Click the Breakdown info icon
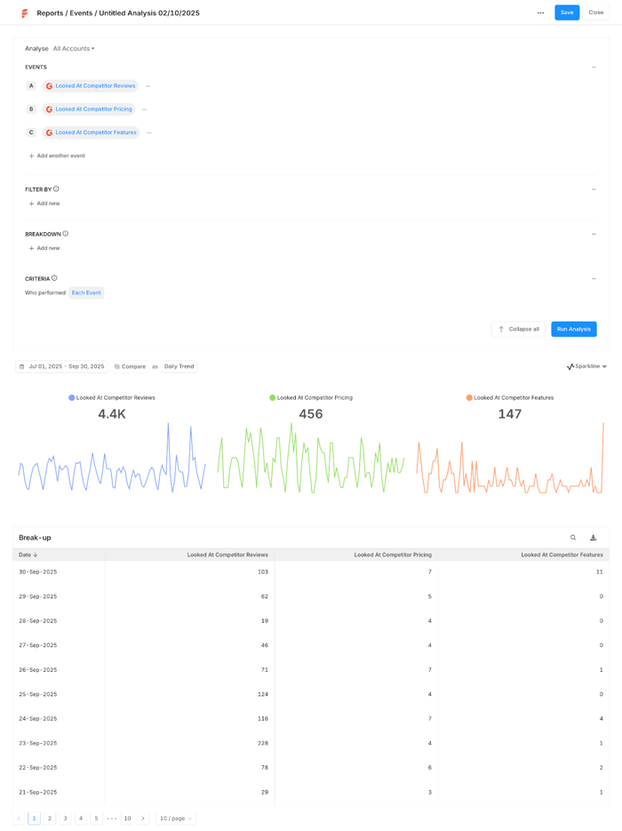This screenshot has width=622, height=831. tap(65, 234)
